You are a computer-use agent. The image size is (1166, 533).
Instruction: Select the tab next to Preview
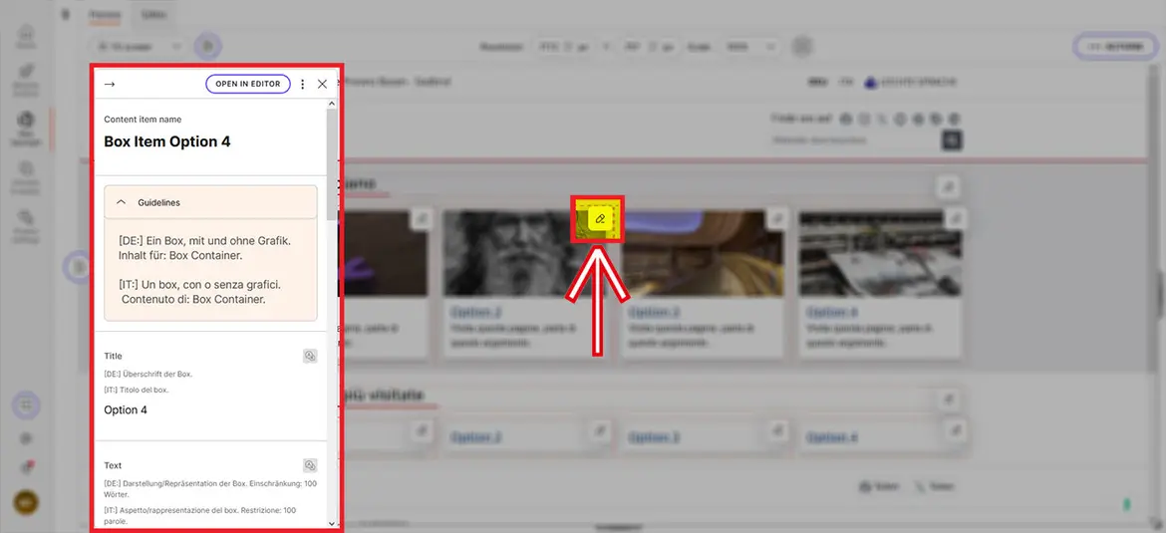153,15
